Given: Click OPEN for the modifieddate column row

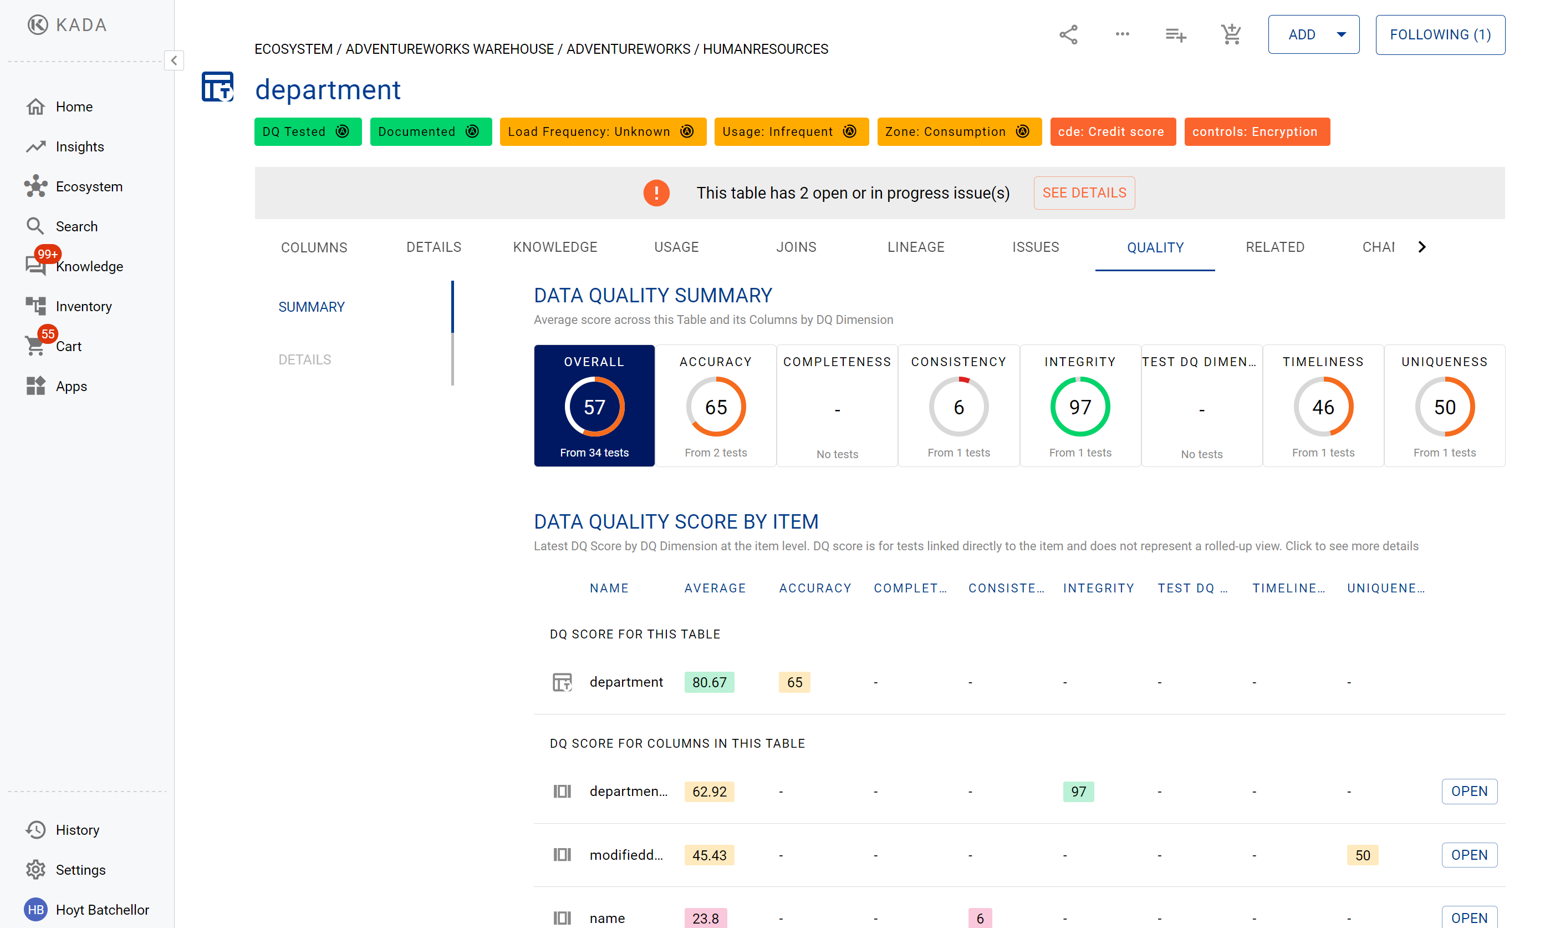Looking at the screenshot, I should (1469, 855).
